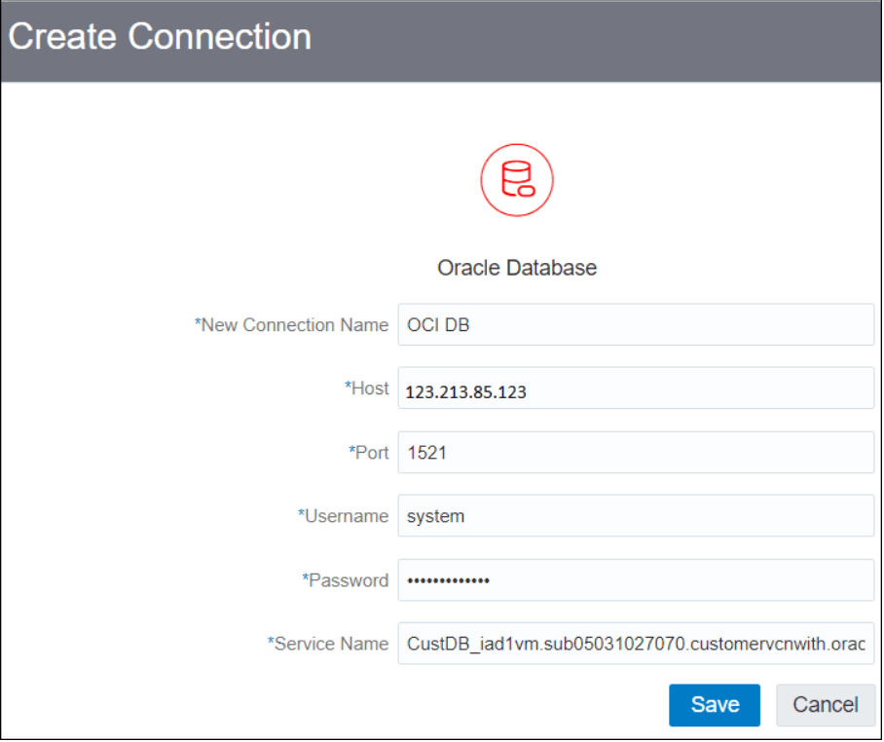Click empty gray header bar beside title
The height and width of the screenshot is (742, 884).
[592, 40]
